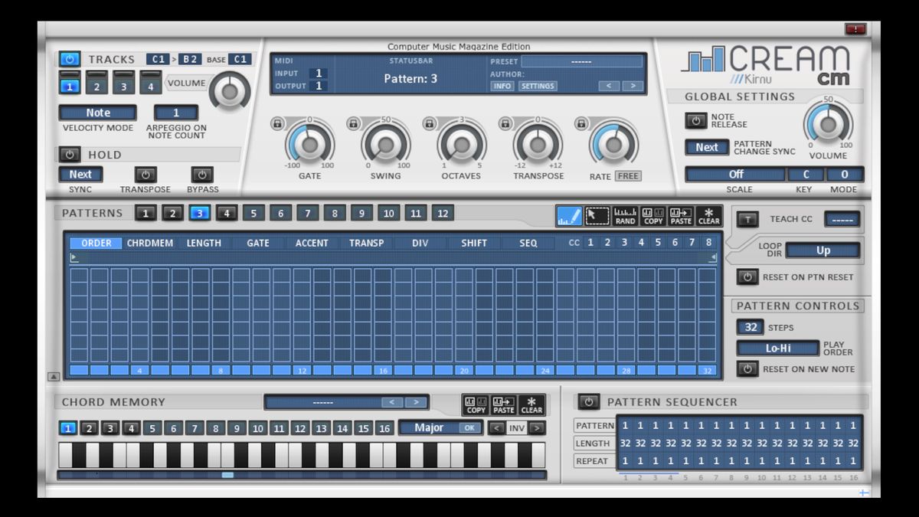Toggle the Note Release power button
The image size is (919, 517).
[696, 121]
